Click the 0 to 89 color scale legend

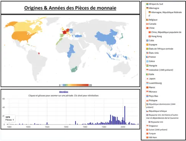(75, 85)
